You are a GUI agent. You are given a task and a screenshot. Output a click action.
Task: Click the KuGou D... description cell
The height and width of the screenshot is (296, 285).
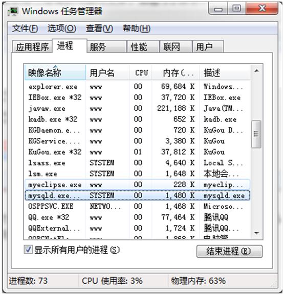pyautogui.click(x=223, y=130)
